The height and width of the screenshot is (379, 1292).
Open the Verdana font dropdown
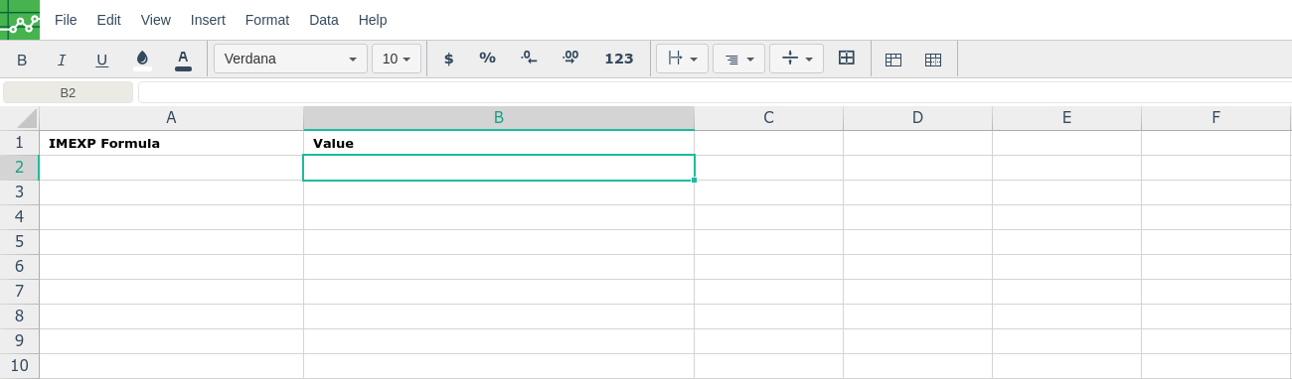pos(290,59)
